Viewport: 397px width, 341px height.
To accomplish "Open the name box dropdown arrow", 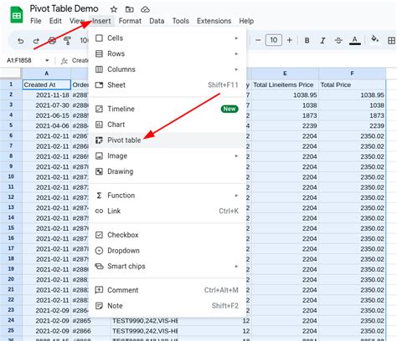I will point(47,60).
